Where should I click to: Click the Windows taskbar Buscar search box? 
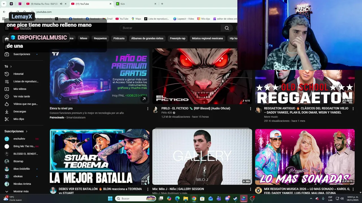[x=136, y=198]
